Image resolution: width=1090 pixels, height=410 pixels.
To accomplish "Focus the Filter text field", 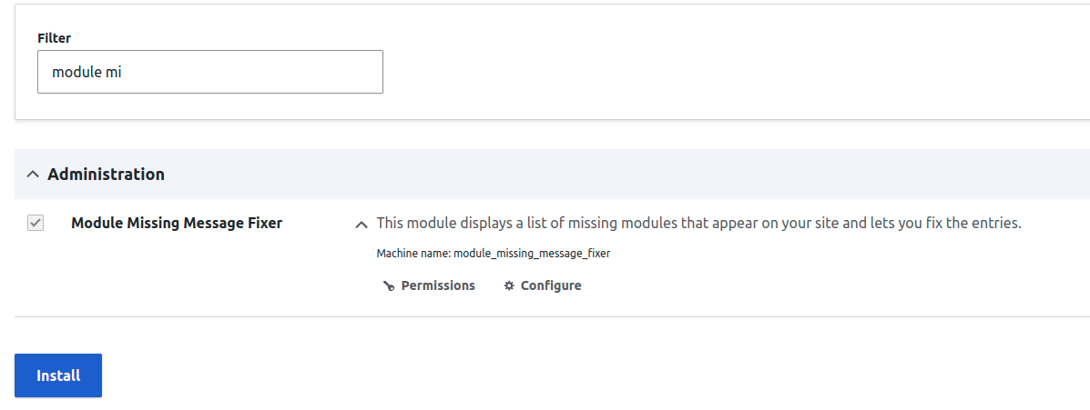I will (x=210, y=72).
